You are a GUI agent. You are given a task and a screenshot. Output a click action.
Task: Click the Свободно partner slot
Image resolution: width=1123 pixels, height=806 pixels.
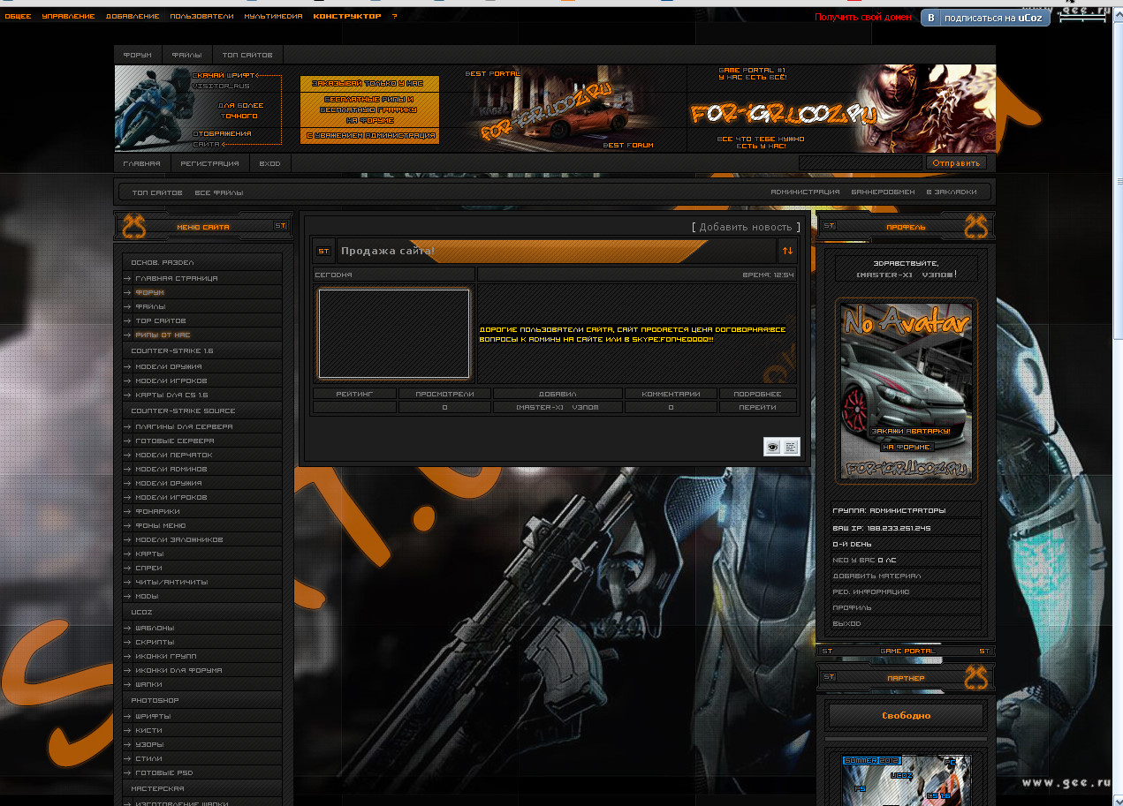click(907, 716)
